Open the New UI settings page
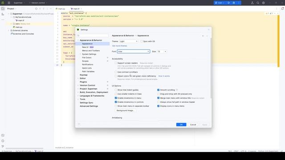The image size is (285, 160). coord(85,47)
